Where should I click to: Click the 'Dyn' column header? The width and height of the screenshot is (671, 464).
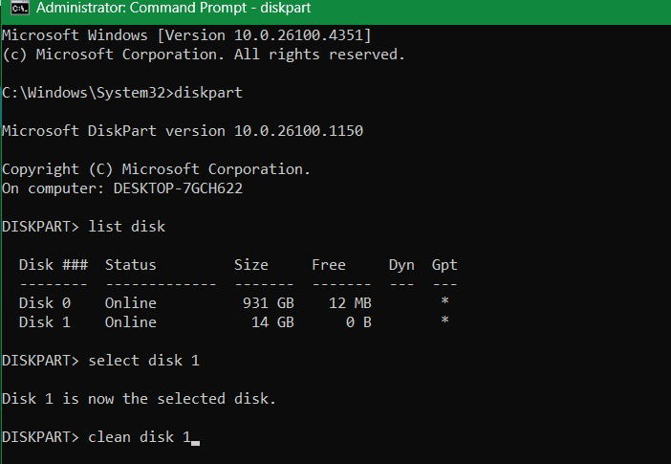pos(401,265)
